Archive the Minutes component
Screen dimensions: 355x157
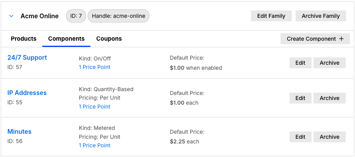[329, 137]
